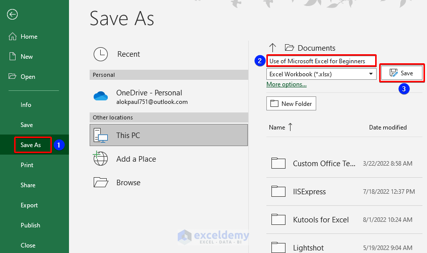Click the Add a Place globe icon
Viewport: 427px width, 253px height.
[100, 159]
